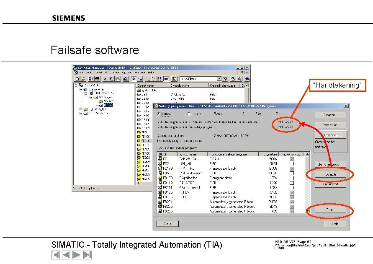Image resolution: width=373 pixels, height=264 pixels.
Task: Collapse the S7 Program node
Action: click(x=91, y=97)
